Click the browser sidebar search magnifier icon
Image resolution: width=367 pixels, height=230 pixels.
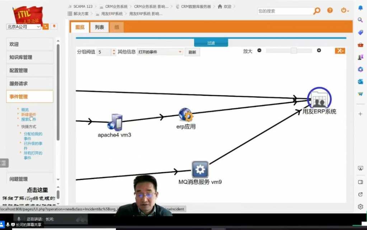pos(361,20)
